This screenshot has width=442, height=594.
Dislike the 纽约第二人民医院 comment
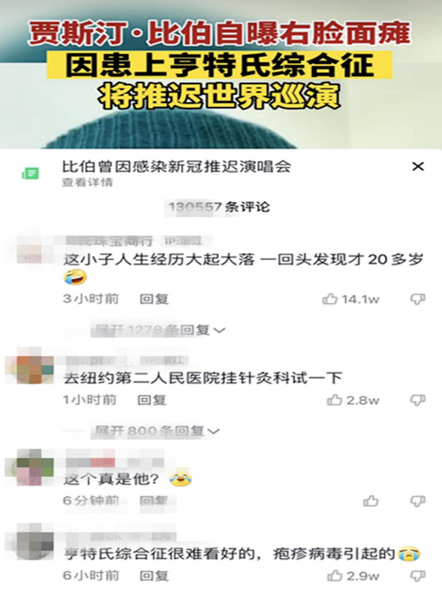pos(418,400)
